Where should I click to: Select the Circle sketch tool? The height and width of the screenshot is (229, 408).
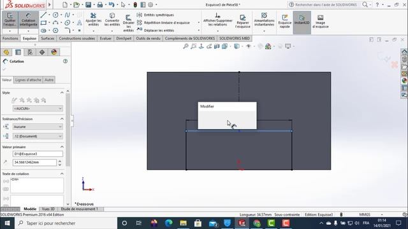[x=55, y=15]
